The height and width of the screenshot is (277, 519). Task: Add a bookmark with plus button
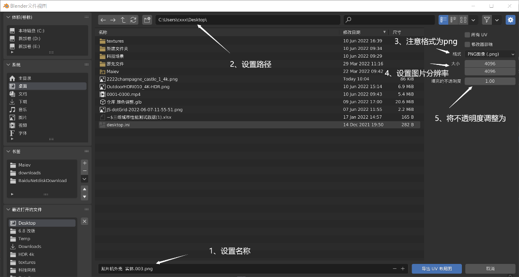[x=85, y=163]
